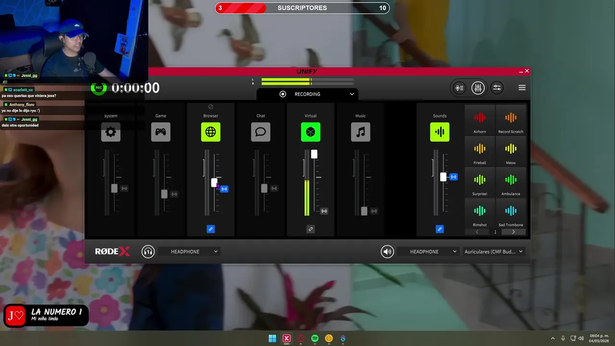615x346 pixels.
Task: Click sound pad page number 1
Action: click(495, 232)
